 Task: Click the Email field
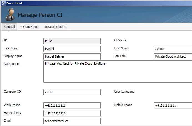point(72,121)
